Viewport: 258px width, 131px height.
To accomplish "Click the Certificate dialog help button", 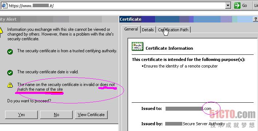I will (255, 19).
